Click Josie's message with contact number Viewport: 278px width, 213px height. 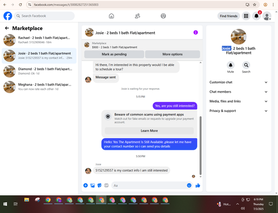(131, 170)
